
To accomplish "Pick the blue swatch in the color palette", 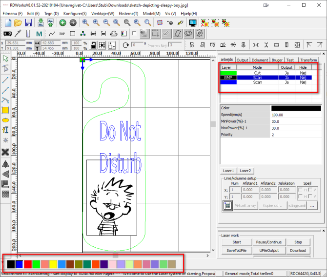I will coord(19,264).
